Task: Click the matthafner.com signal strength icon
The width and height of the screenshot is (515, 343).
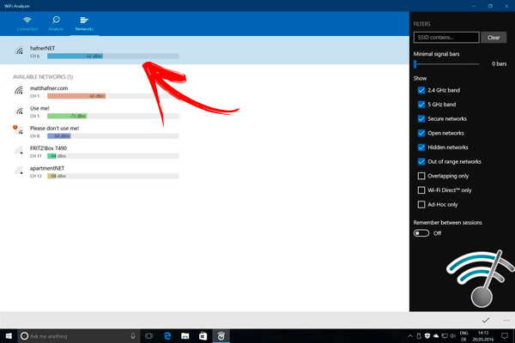Action: (x=19, y=90)
